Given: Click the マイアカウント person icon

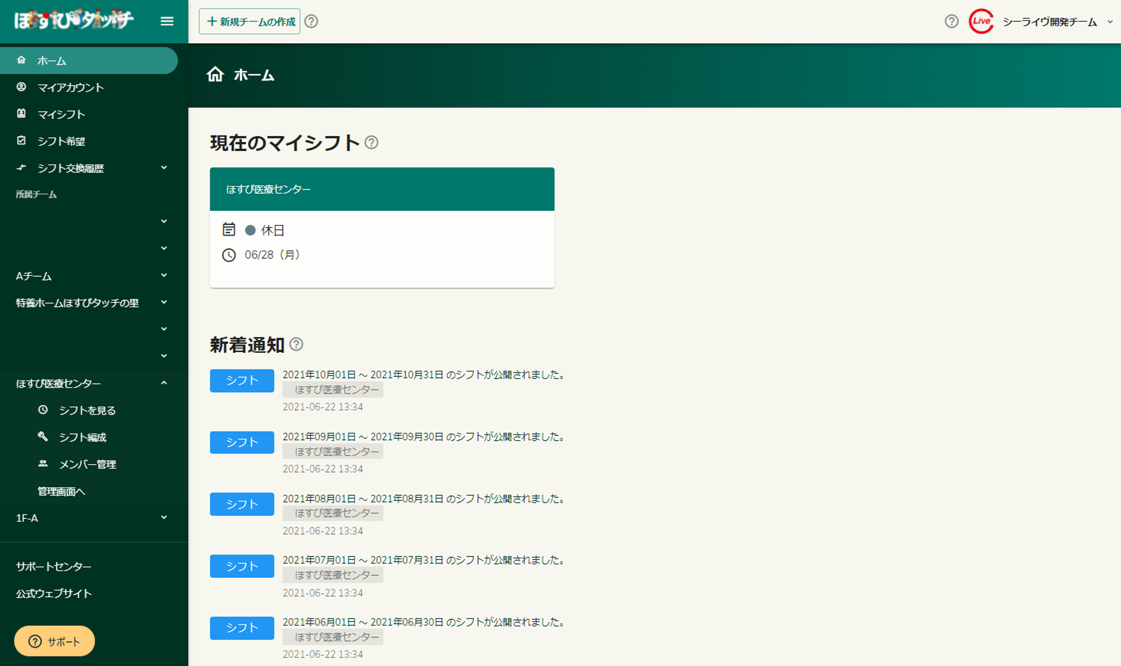Looking at the screenshot, I should coord(21,87).
